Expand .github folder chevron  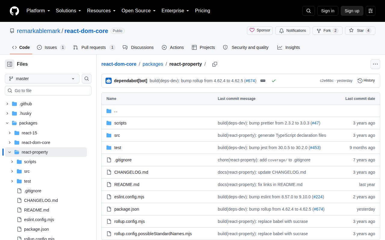click(7, 104)
